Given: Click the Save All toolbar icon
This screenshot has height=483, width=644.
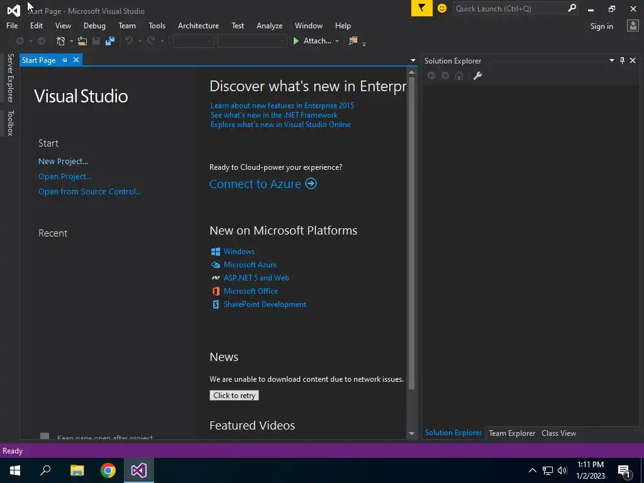Looking at the screenshot, I should click(x=109, y=41).
